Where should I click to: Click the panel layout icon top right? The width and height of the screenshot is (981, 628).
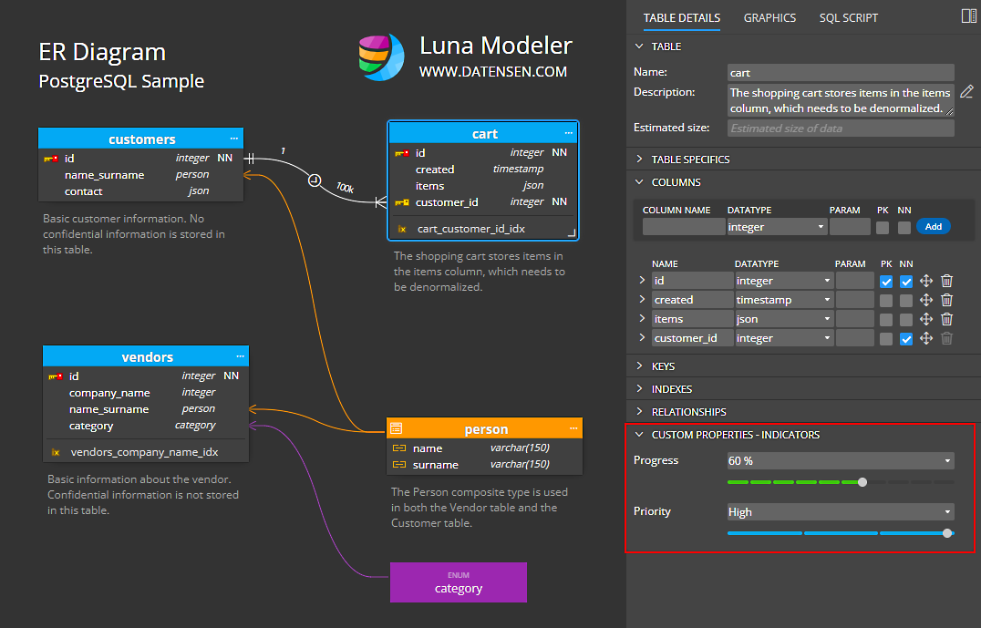(x=968, y=16)
